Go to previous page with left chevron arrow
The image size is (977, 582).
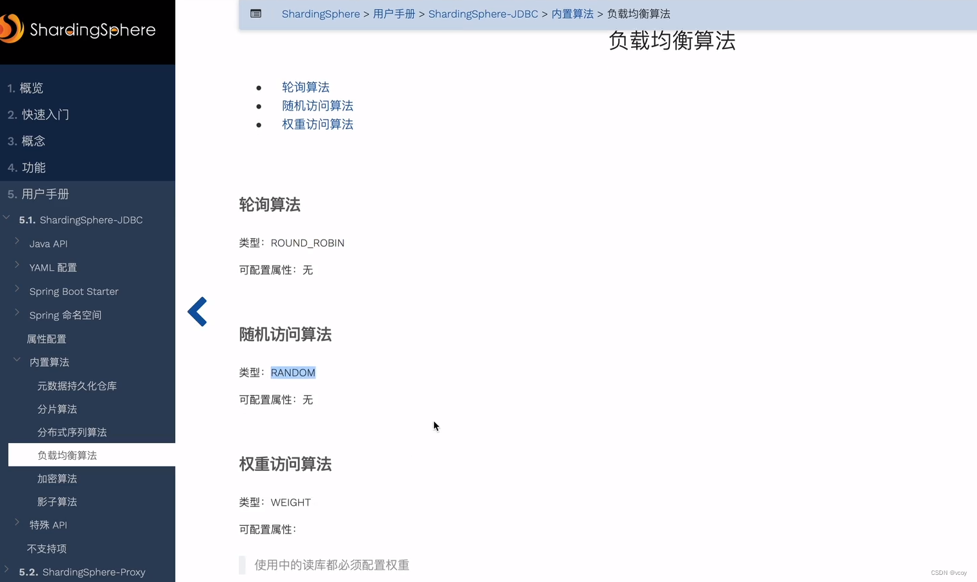click(x=197, y=312)
